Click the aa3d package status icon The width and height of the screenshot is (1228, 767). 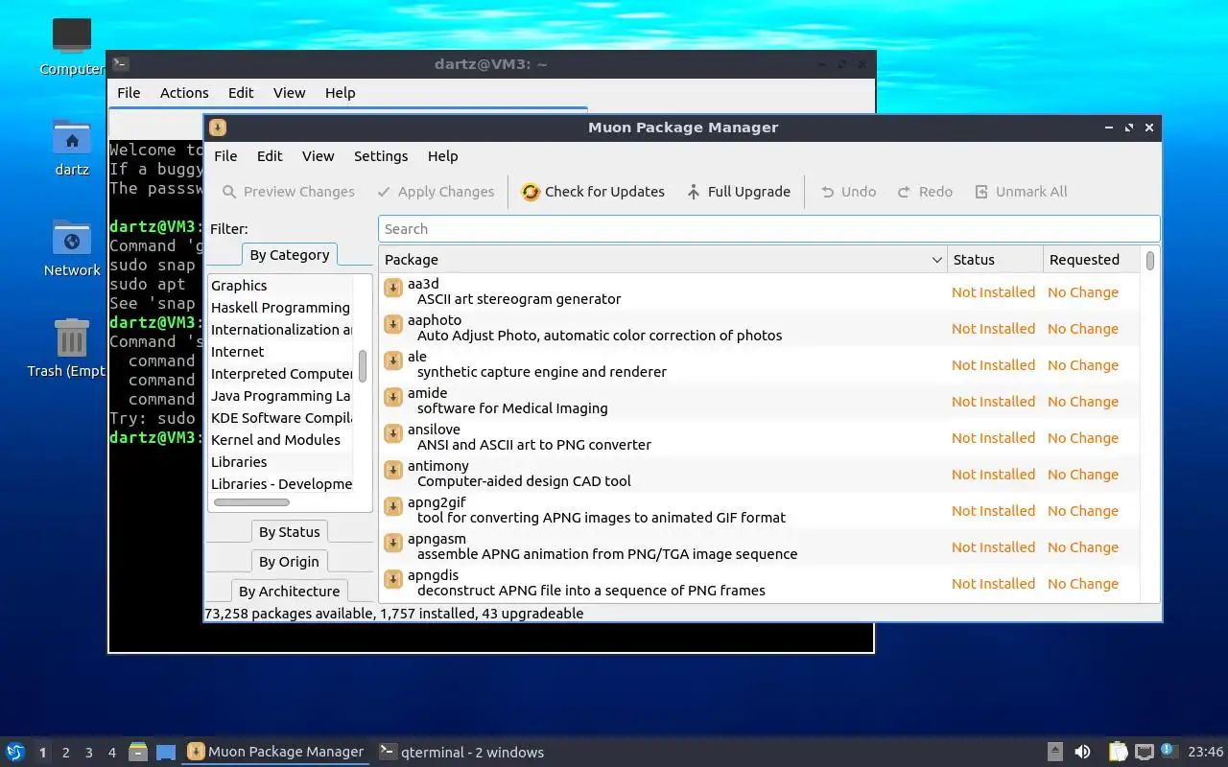pos(393,288)
